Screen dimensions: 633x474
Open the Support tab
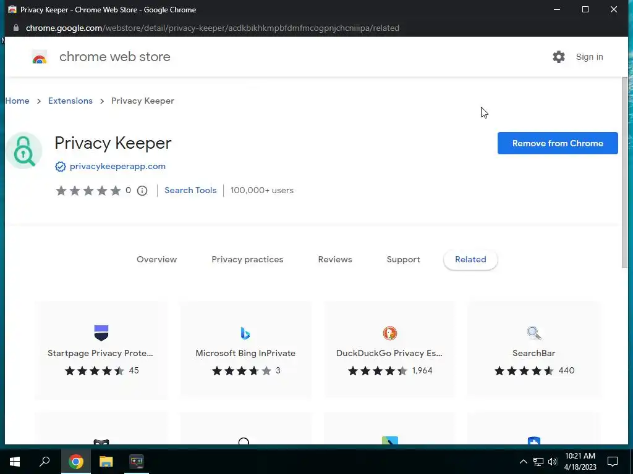403,260
